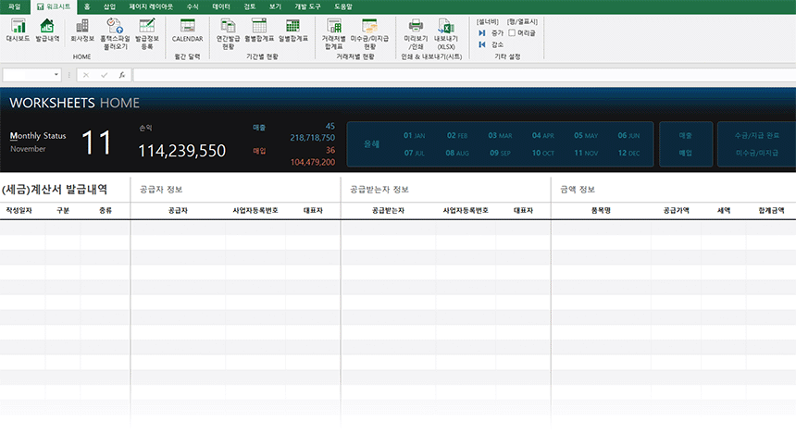Viewport: 796px width, 433px height.
Task: Click 미리보기/인쇄 printer icon
Action: pos(416,31)
